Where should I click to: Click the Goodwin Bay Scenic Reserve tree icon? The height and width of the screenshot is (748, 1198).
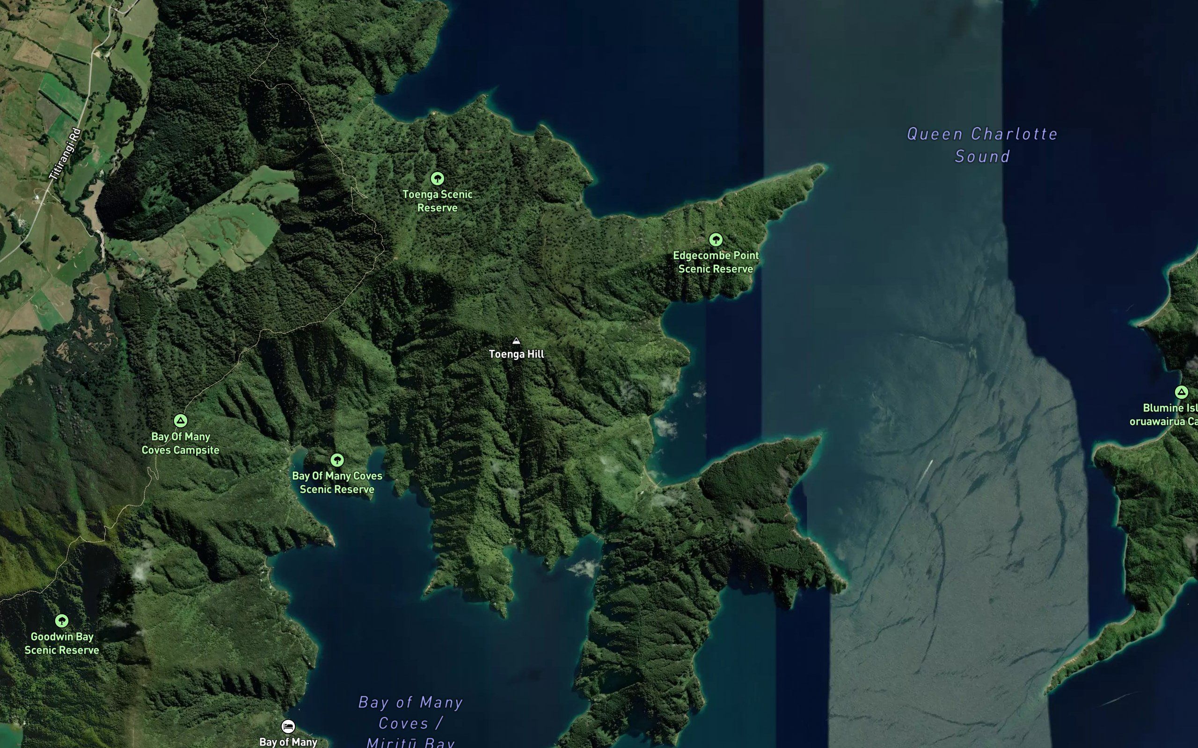[x=62, y=621]
